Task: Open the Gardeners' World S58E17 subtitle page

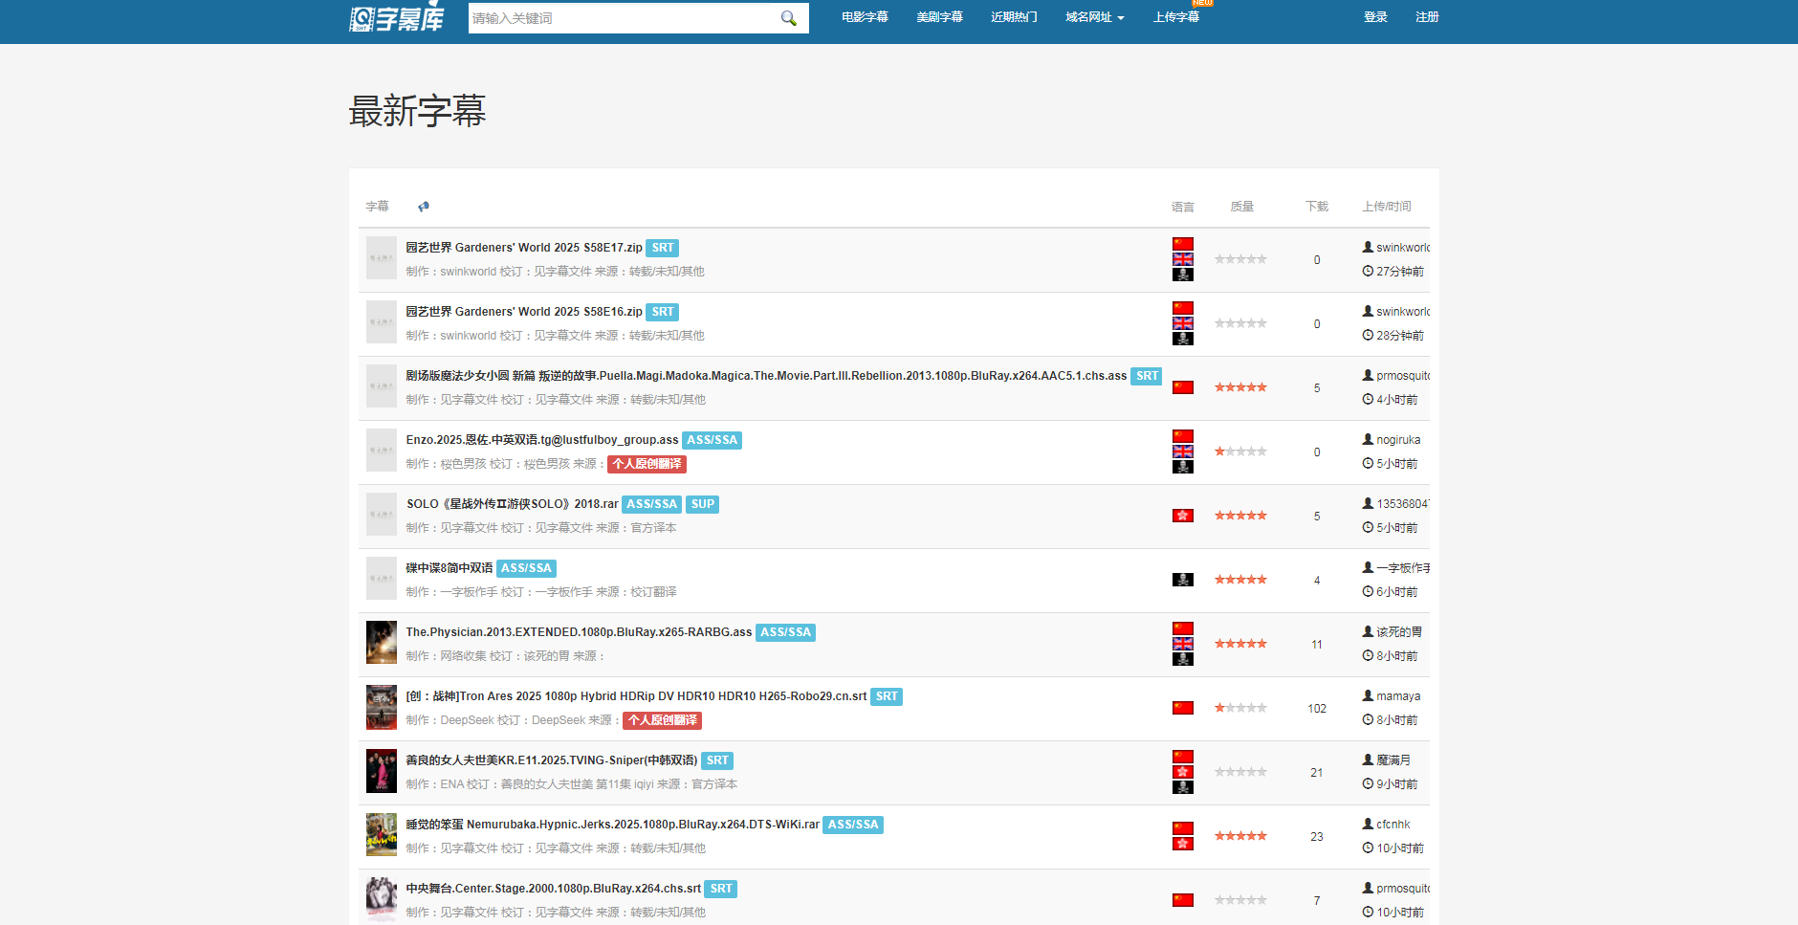Action: 523,247
